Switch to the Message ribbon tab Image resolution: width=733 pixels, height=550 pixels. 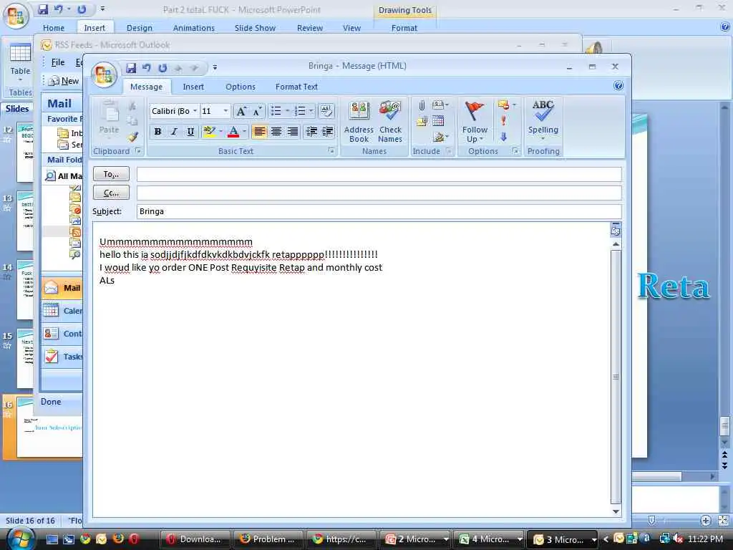(x=146, y=87)
